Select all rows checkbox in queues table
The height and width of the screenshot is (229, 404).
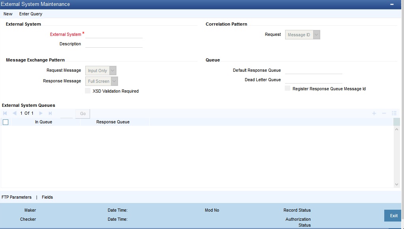(x=6, y=122)
